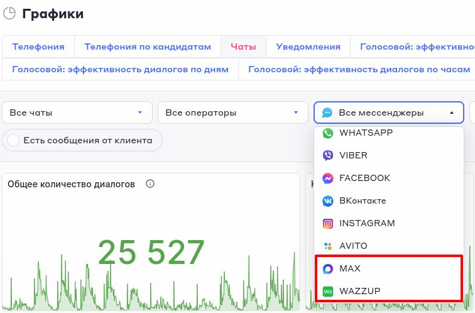
Task: Choose WAZZUP from messenger list
Action: [389, 291]
